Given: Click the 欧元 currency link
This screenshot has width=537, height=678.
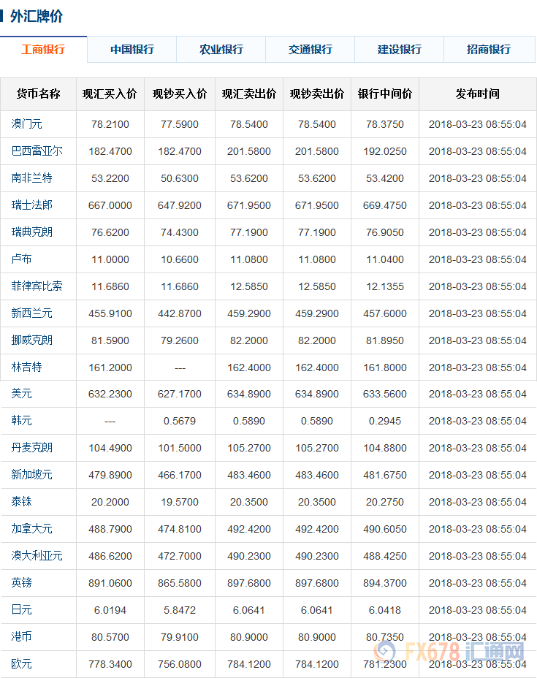Looking at the screenshot, I should 22,664.
